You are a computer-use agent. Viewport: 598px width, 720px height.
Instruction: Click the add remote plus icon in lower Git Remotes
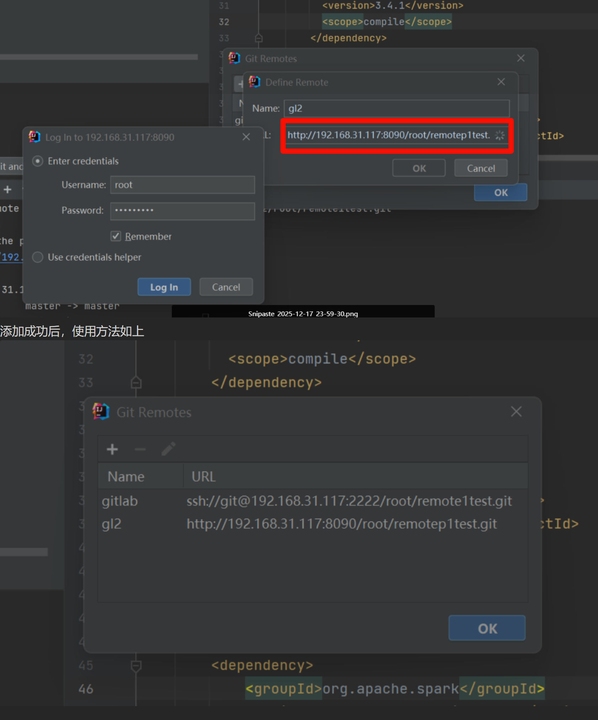pyautogui.click(x=112, y=449)
